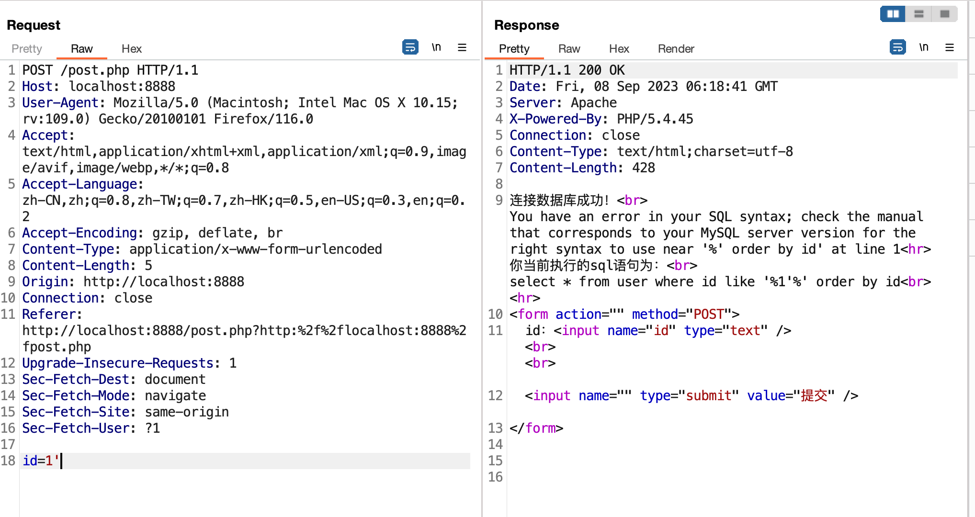Place cursor in the id=1' request body line
Viewport: 975px width, 517px height.
245,461
